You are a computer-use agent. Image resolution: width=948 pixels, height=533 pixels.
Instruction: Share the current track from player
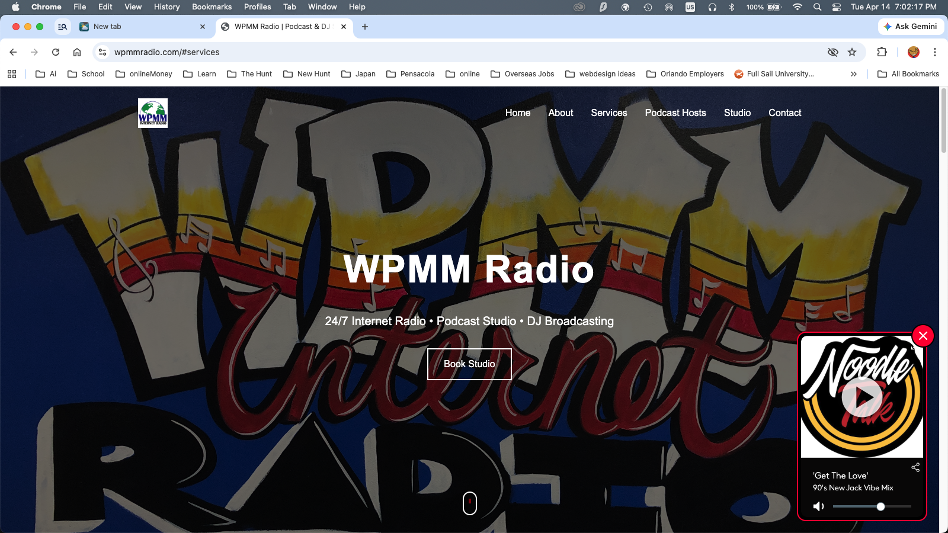point(915,467)
